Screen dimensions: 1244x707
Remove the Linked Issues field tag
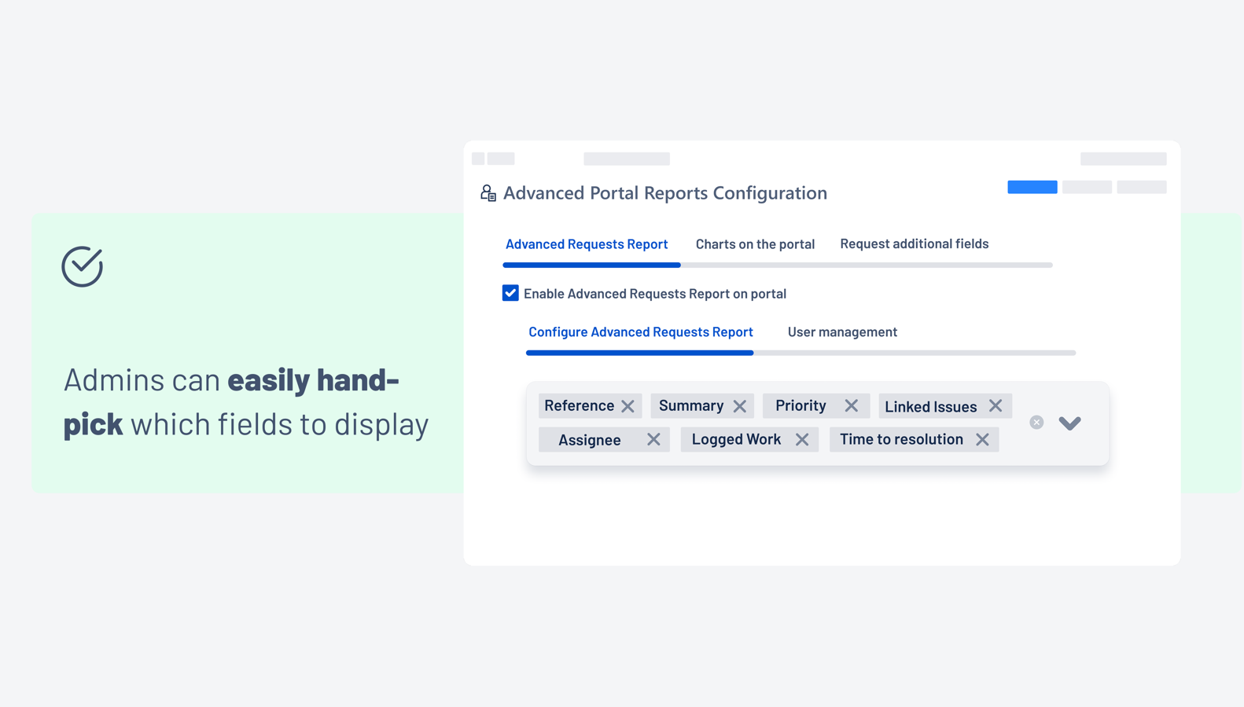click(x=996, y=406)
